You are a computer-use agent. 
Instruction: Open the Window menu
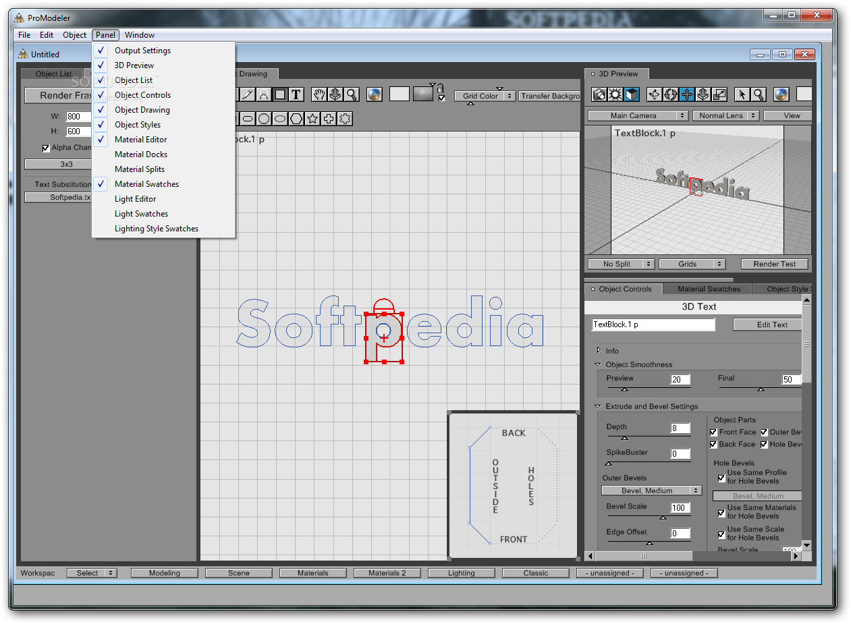click(140, 35)
